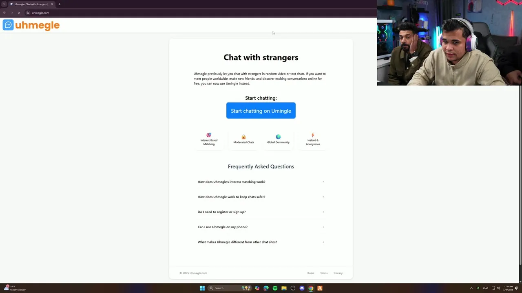
Task: Click the webcam overlay video
Action: coord(449,43)
